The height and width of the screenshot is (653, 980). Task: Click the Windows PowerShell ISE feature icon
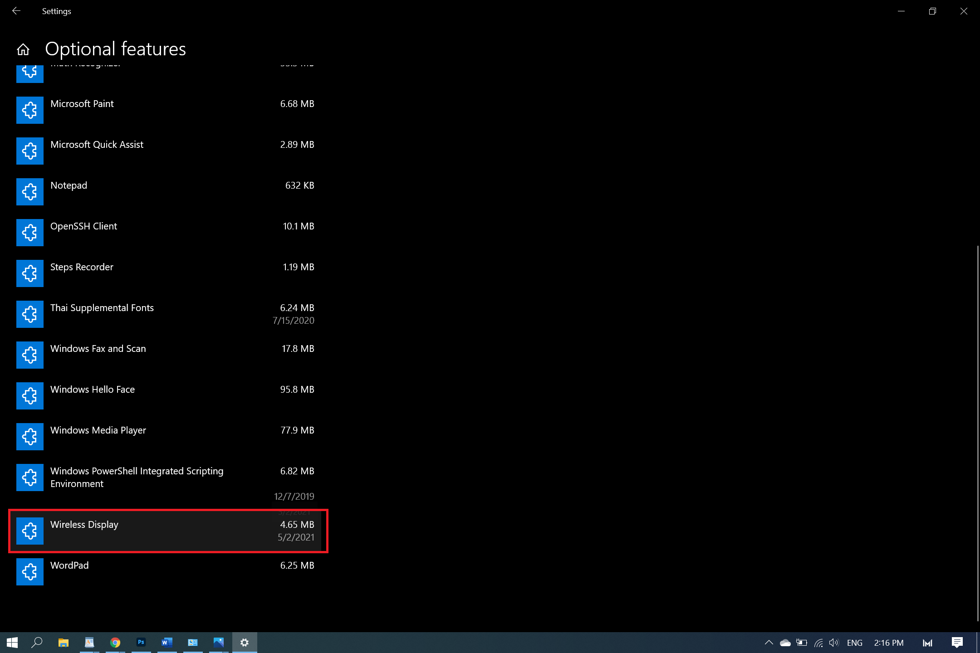tap(30, 478)
